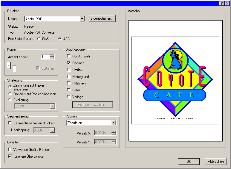
Task: Enable Verwende Geräte-Ränder checkbox
Action: click(x=10, y=149)
